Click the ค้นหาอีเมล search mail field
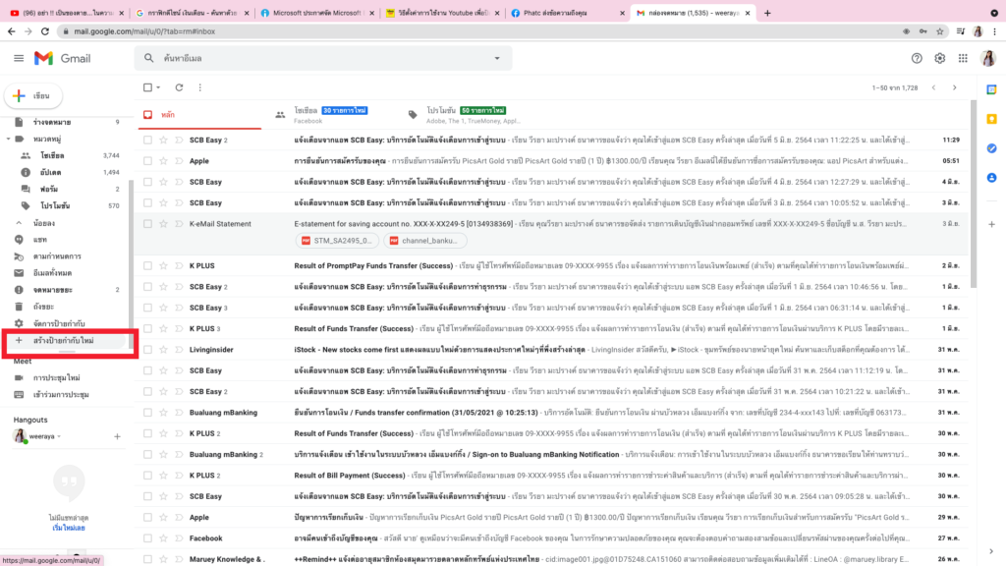The width and height of the screenshot is (1006, 566). 322,58
